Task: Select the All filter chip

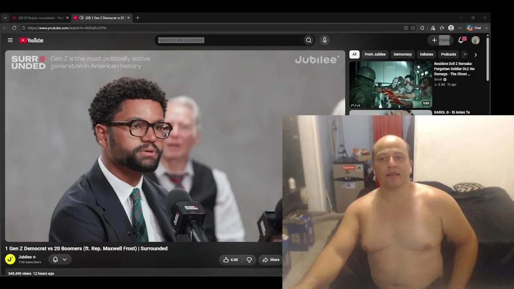Action: pyautogui.click(x=354, y=54)
